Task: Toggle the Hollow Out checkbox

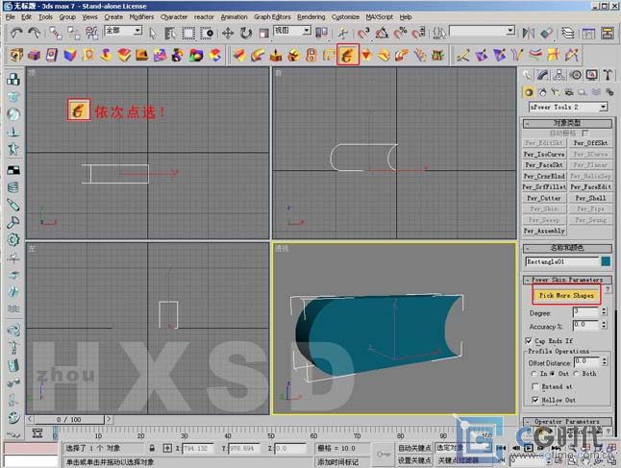Action: (535, 400)
